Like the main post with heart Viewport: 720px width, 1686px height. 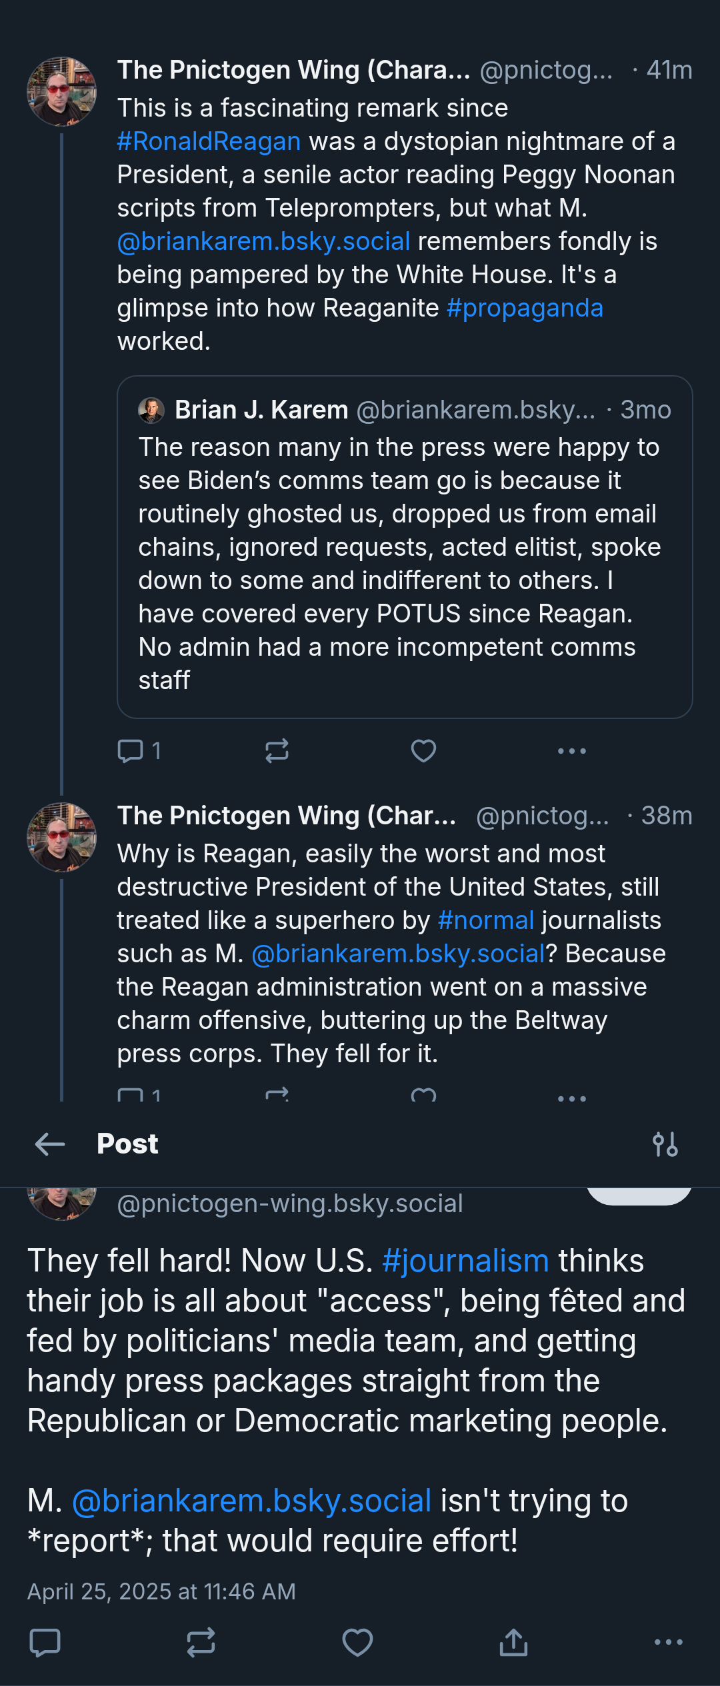pos(357,1643)
